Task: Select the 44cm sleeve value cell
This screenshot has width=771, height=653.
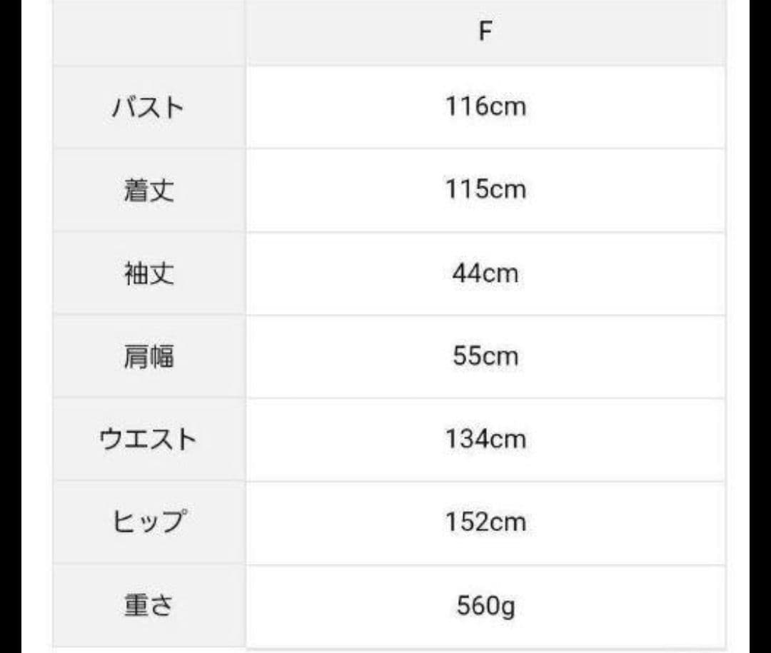Action: pyautogui.click(x=485, y=273)
